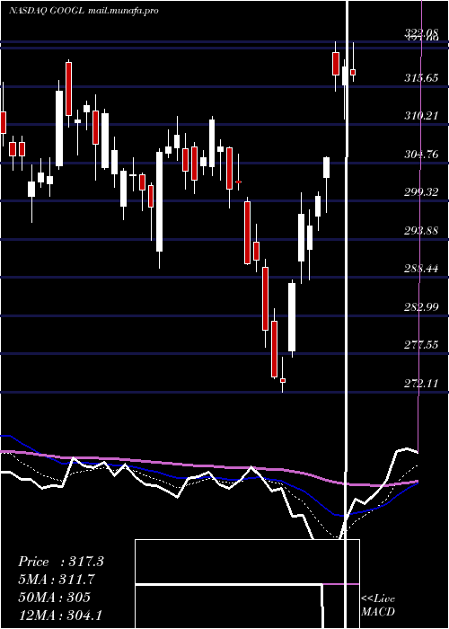Click the 'Price : 317.3' readout
This screenshot has height=629, width=449.
tap(61, 562)
